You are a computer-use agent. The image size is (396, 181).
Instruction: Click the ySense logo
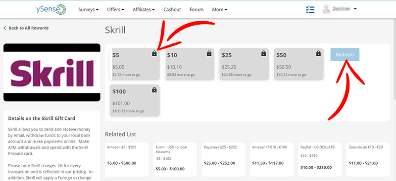point(51,9)
